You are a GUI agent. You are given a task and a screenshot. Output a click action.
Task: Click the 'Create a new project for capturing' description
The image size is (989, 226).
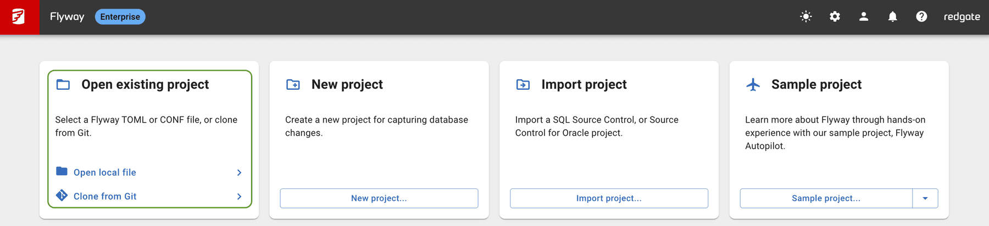[376, 126]
